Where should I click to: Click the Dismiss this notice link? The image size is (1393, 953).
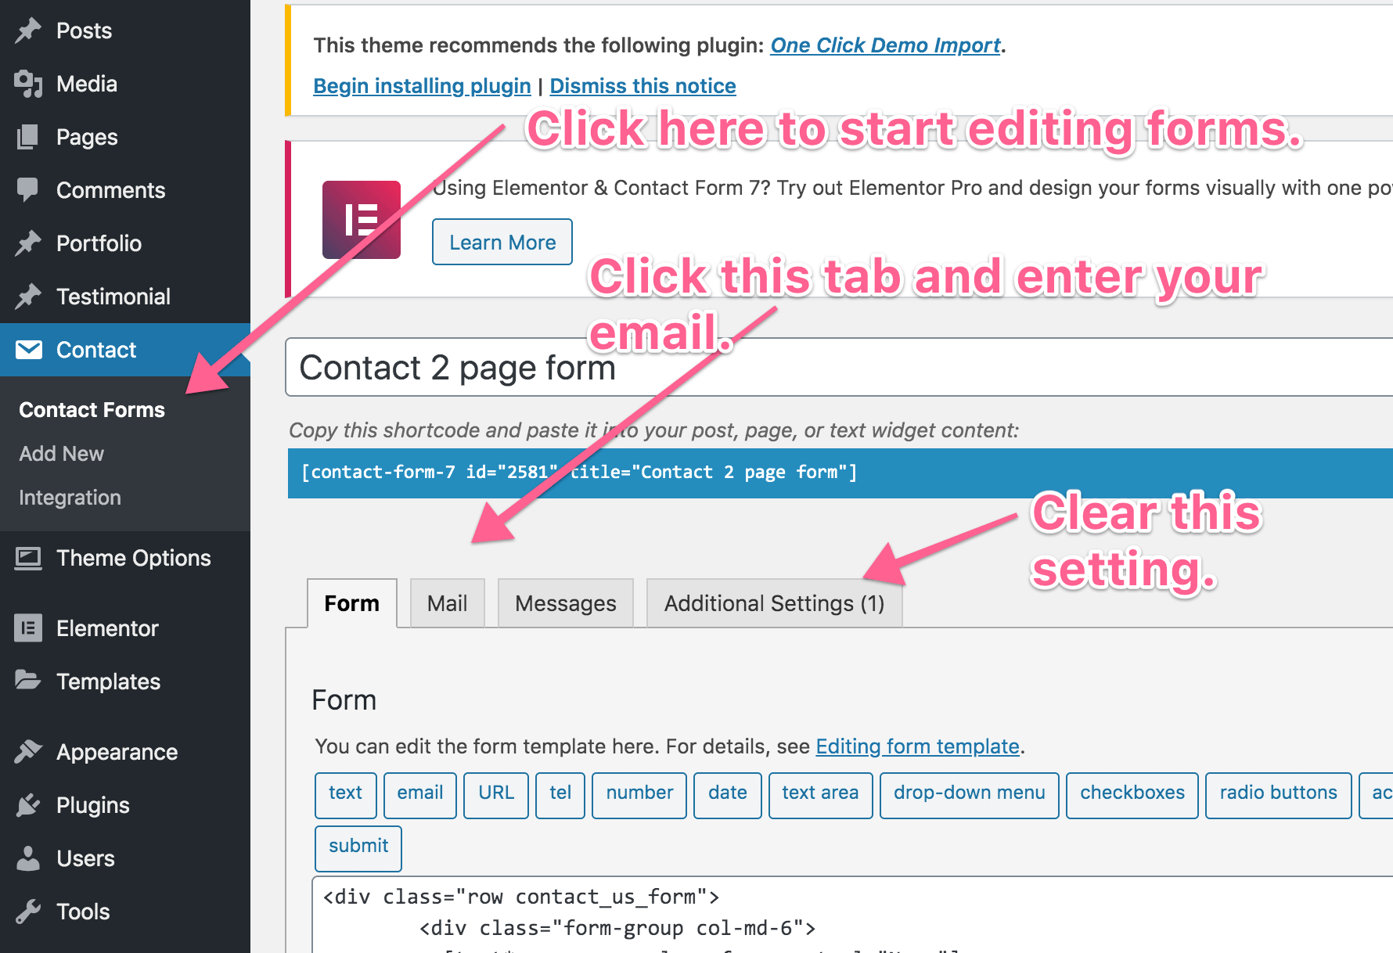tap(643, 86)
